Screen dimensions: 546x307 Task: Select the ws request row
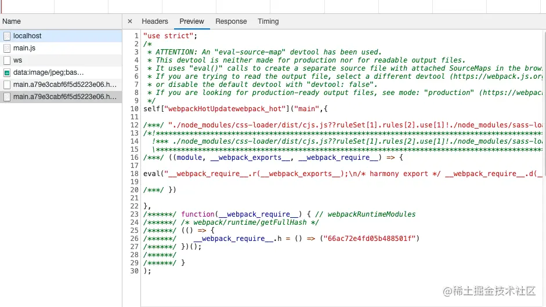(61, 60)
